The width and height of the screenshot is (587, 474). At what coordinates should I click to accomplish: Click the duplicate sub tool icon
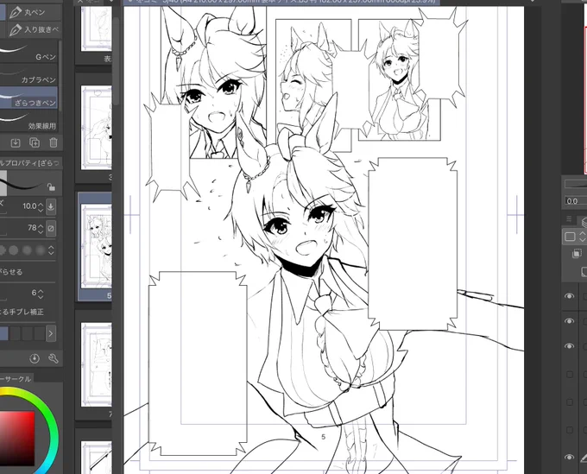point(35,142)
